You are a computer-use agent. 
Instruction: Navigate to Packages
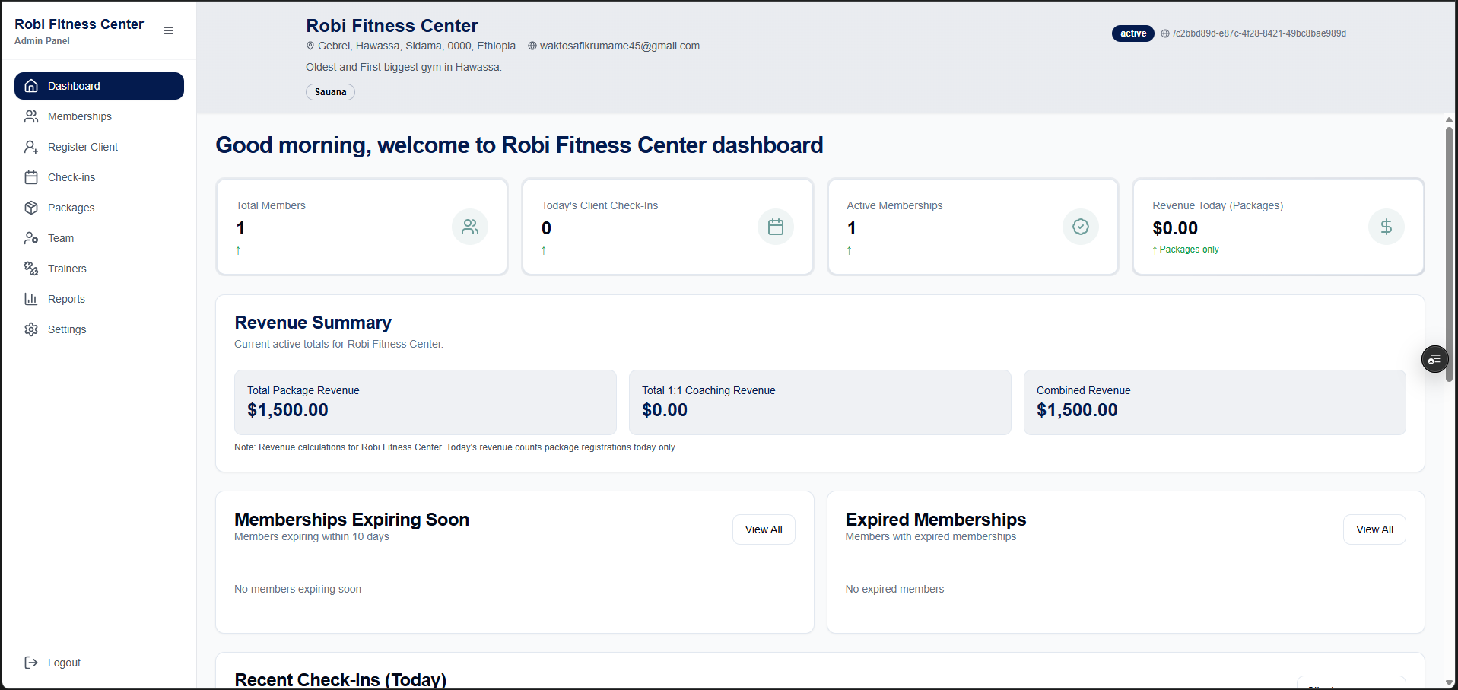tap(99, 208)
